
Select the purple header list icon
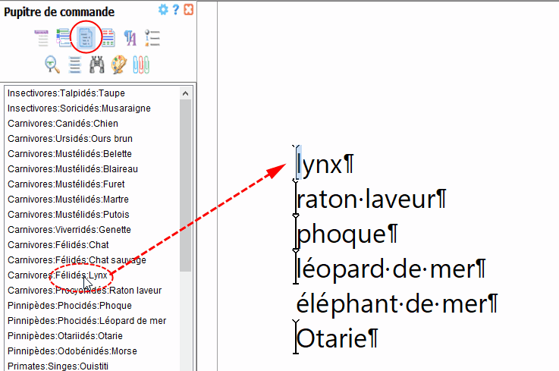pos(41,38)
